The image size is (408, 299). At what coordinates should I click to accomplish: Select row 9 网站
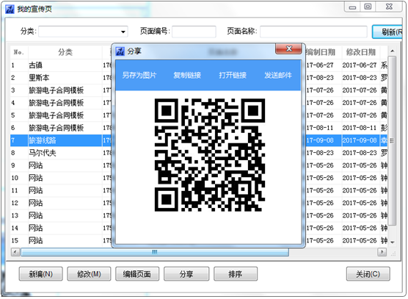(x=199, y=165)
